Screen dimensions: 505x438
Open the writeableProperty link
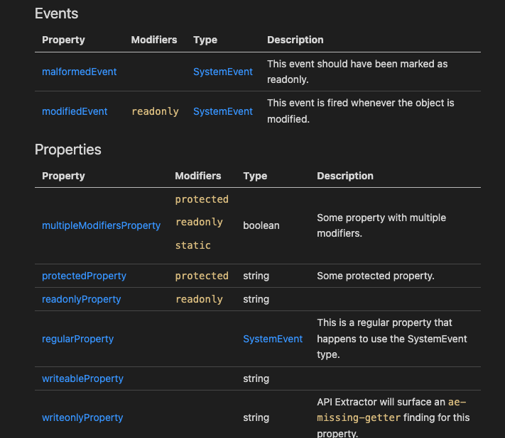pos(83,378)
